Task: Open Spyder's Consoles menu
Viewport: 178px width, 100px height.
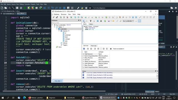Action: 27,4
